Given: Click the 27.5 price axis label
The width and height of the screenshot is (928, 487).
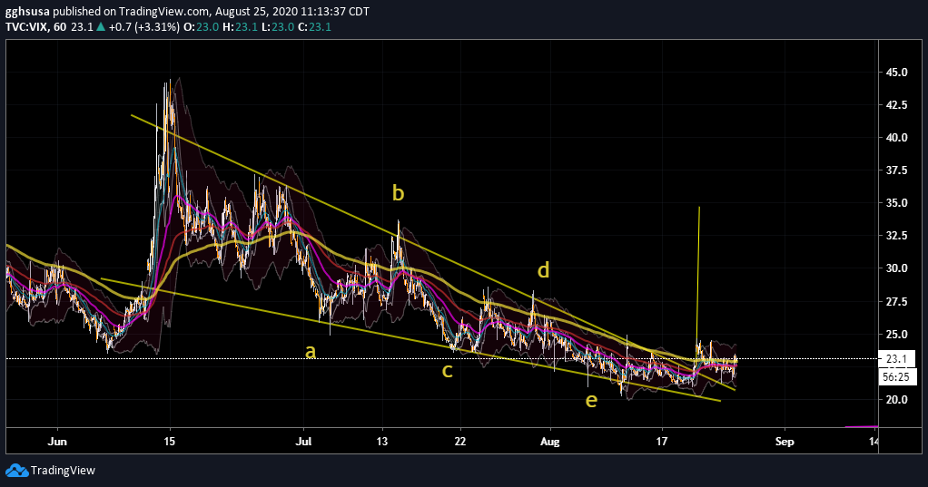Looking at the screenshot, I should [896, 301].
